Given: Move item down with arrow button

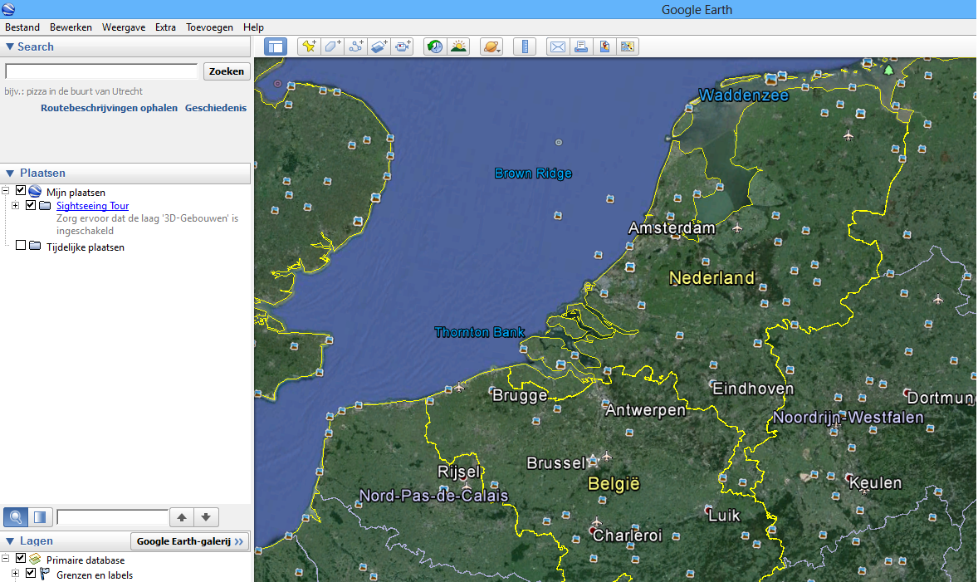Looking at the screenshot, I should 206,517.
